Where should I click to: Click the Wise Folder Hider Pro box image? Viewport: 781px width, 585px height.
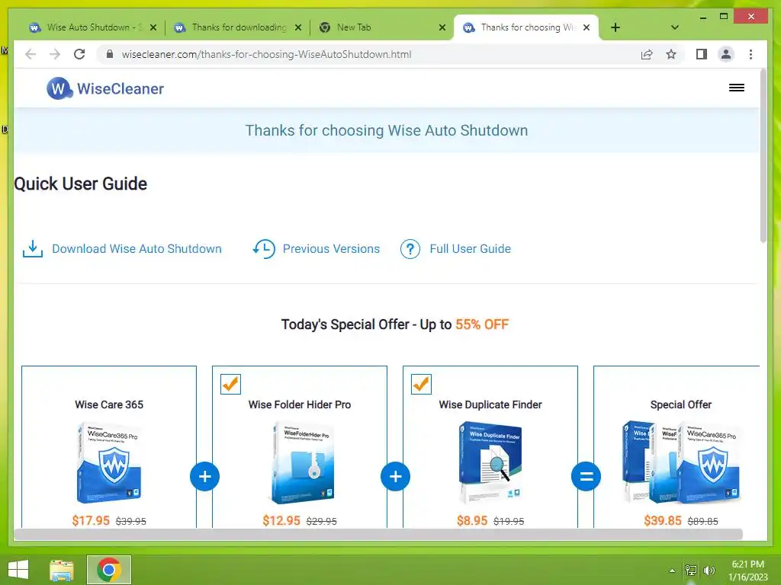[303, 462]
